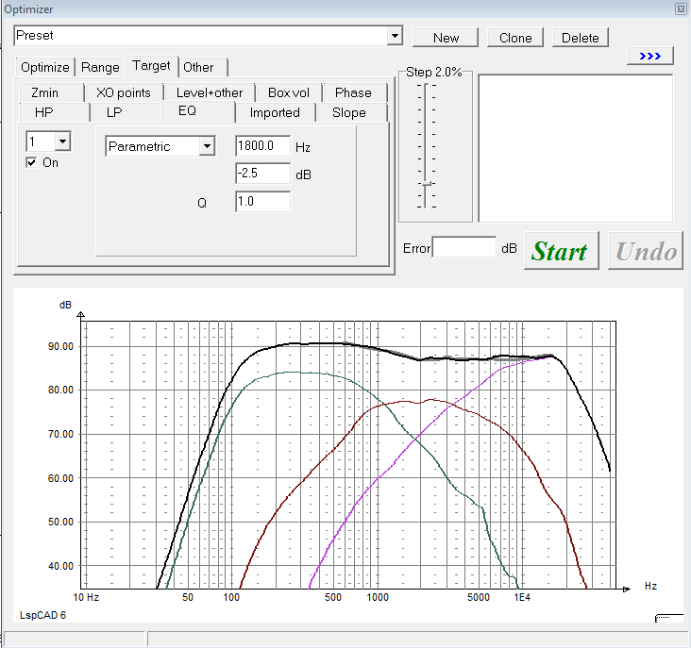Click the Clone preset button
The image size is (691, 648).
pyautogui.click(x=515, y=38)
